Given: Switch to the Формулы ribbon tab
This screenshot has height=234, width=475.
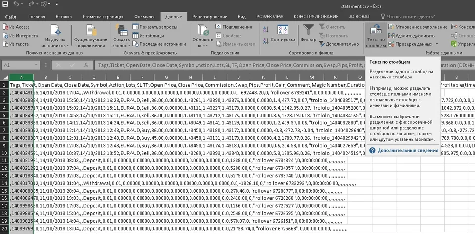Looking at the screenshot, I should [144, 17].
